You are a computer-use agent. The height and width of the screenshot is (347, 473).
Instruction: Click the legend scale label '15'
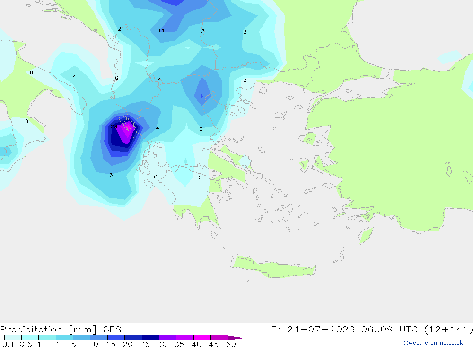111,344
